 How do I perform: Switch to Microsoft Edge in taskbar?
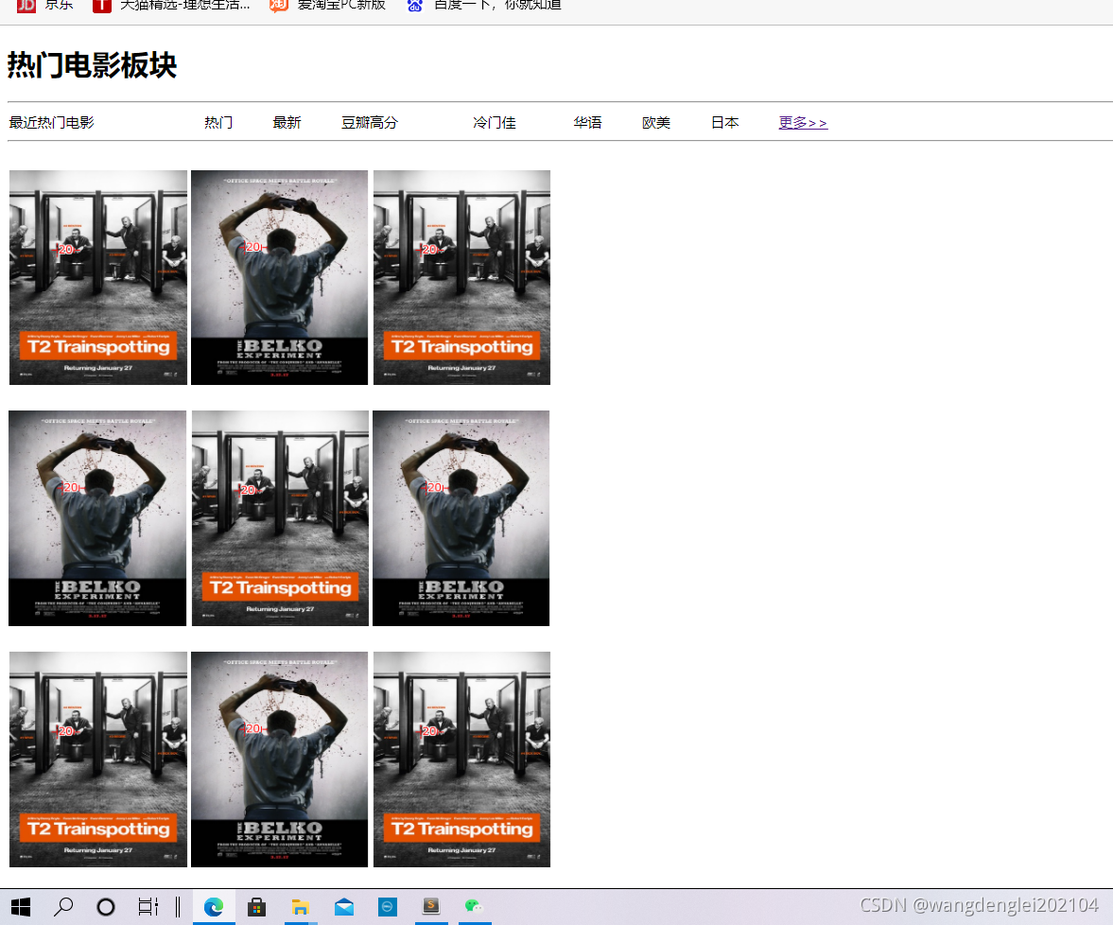point(214,906)
